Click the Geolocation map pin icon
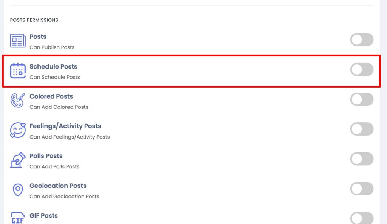 (x=18, y=190)
